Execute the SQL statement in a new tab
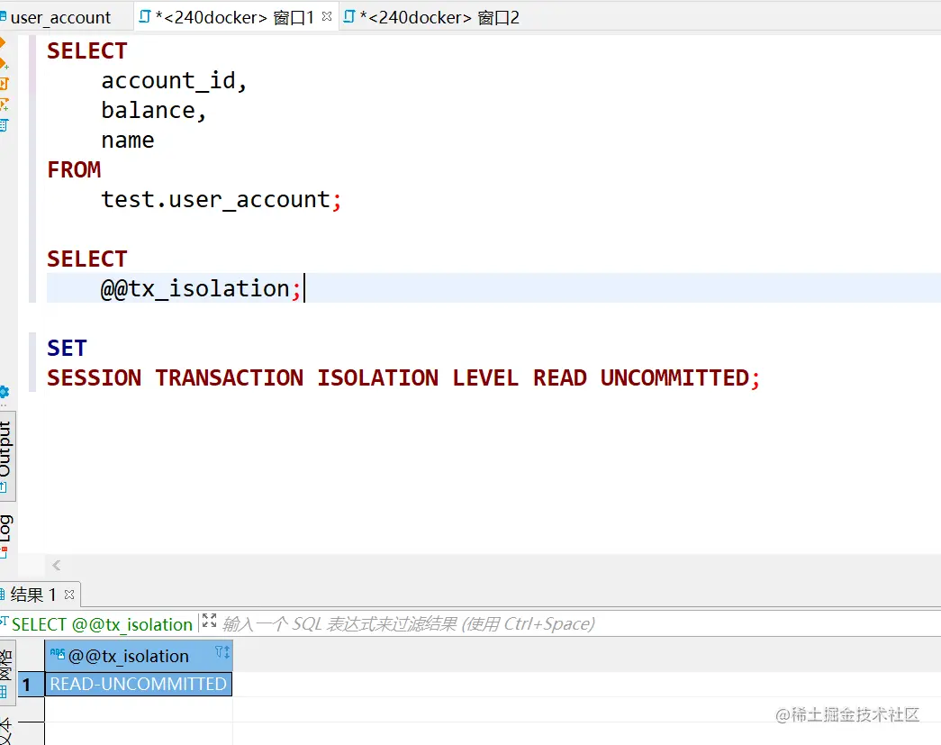This screenshot has height=745, width=941. click(x=3, y=63)
